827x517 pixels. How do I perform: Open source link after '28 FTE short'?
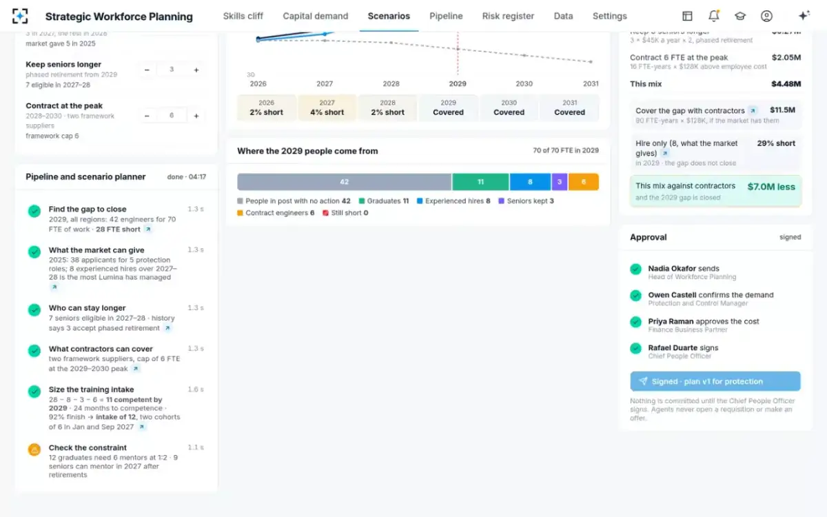(148, 230)
